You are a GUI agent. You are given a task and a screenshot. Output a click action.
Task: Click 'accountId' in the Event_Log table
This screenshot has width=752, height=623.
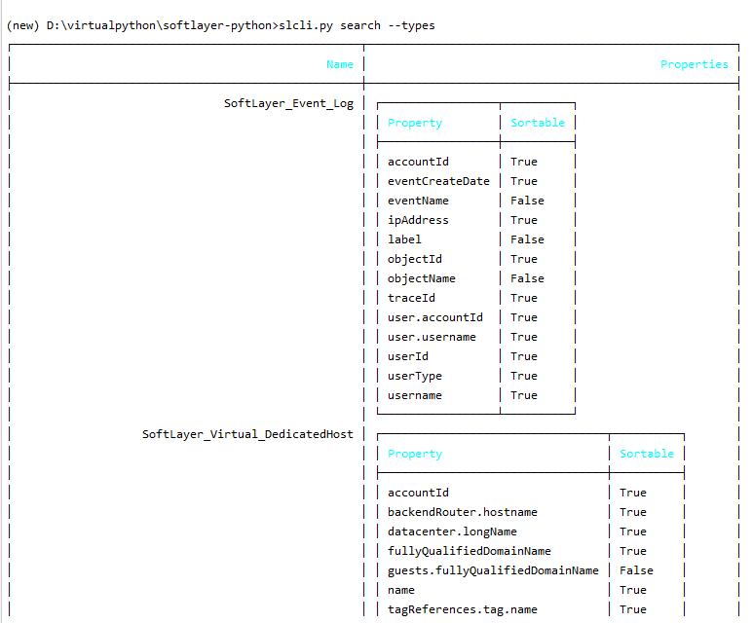418,162
